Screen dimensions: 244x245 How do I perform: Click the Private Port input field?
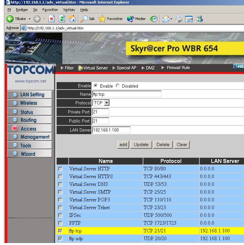click(x=101, y=112)
